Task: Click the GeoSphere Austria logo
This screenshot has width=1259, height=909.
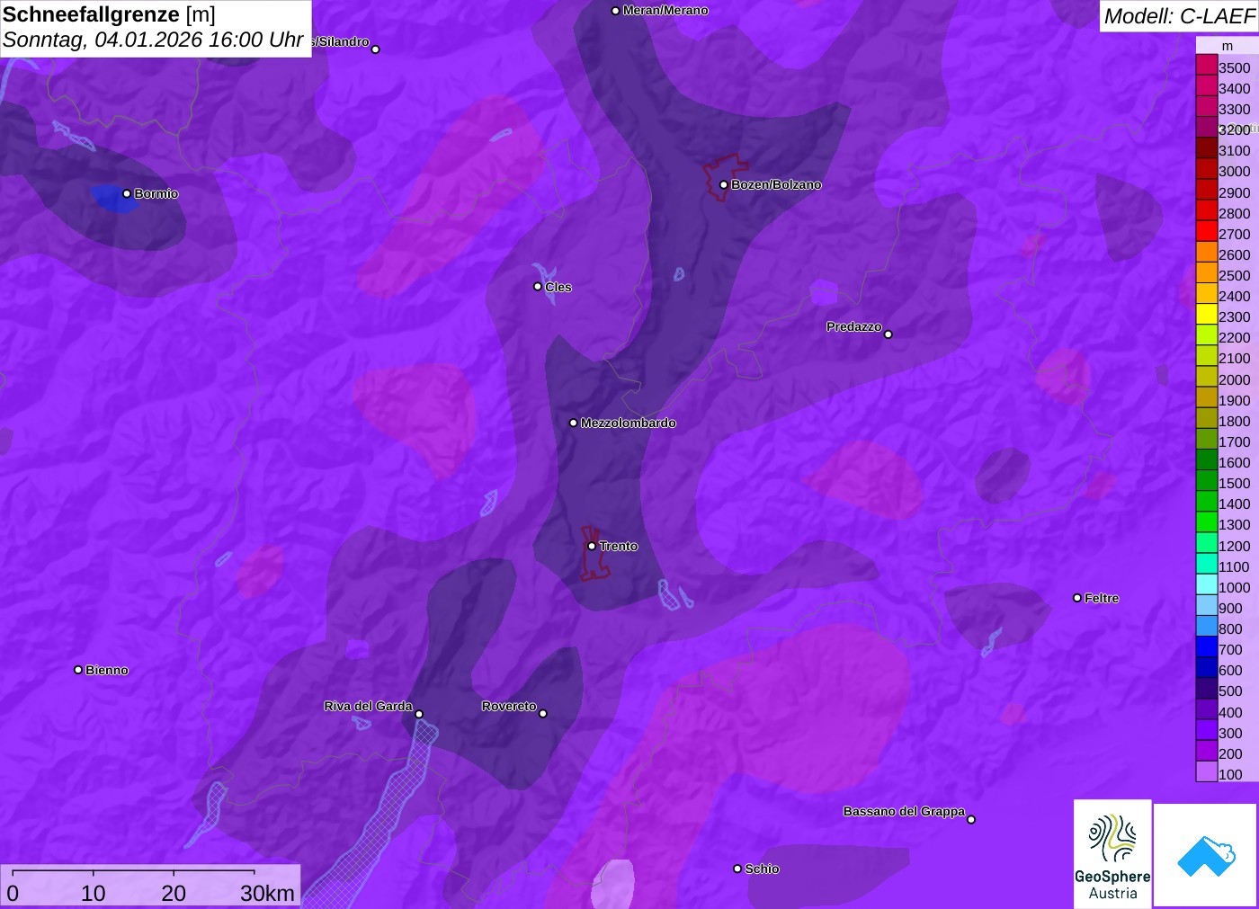Action: 1112,853
